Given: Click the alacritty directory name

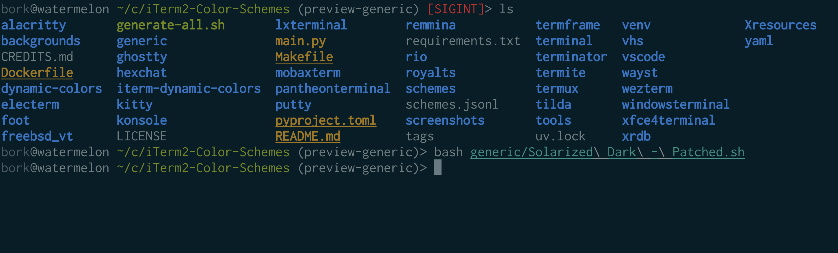Looking at the screenshot, I should click(33, 25).
